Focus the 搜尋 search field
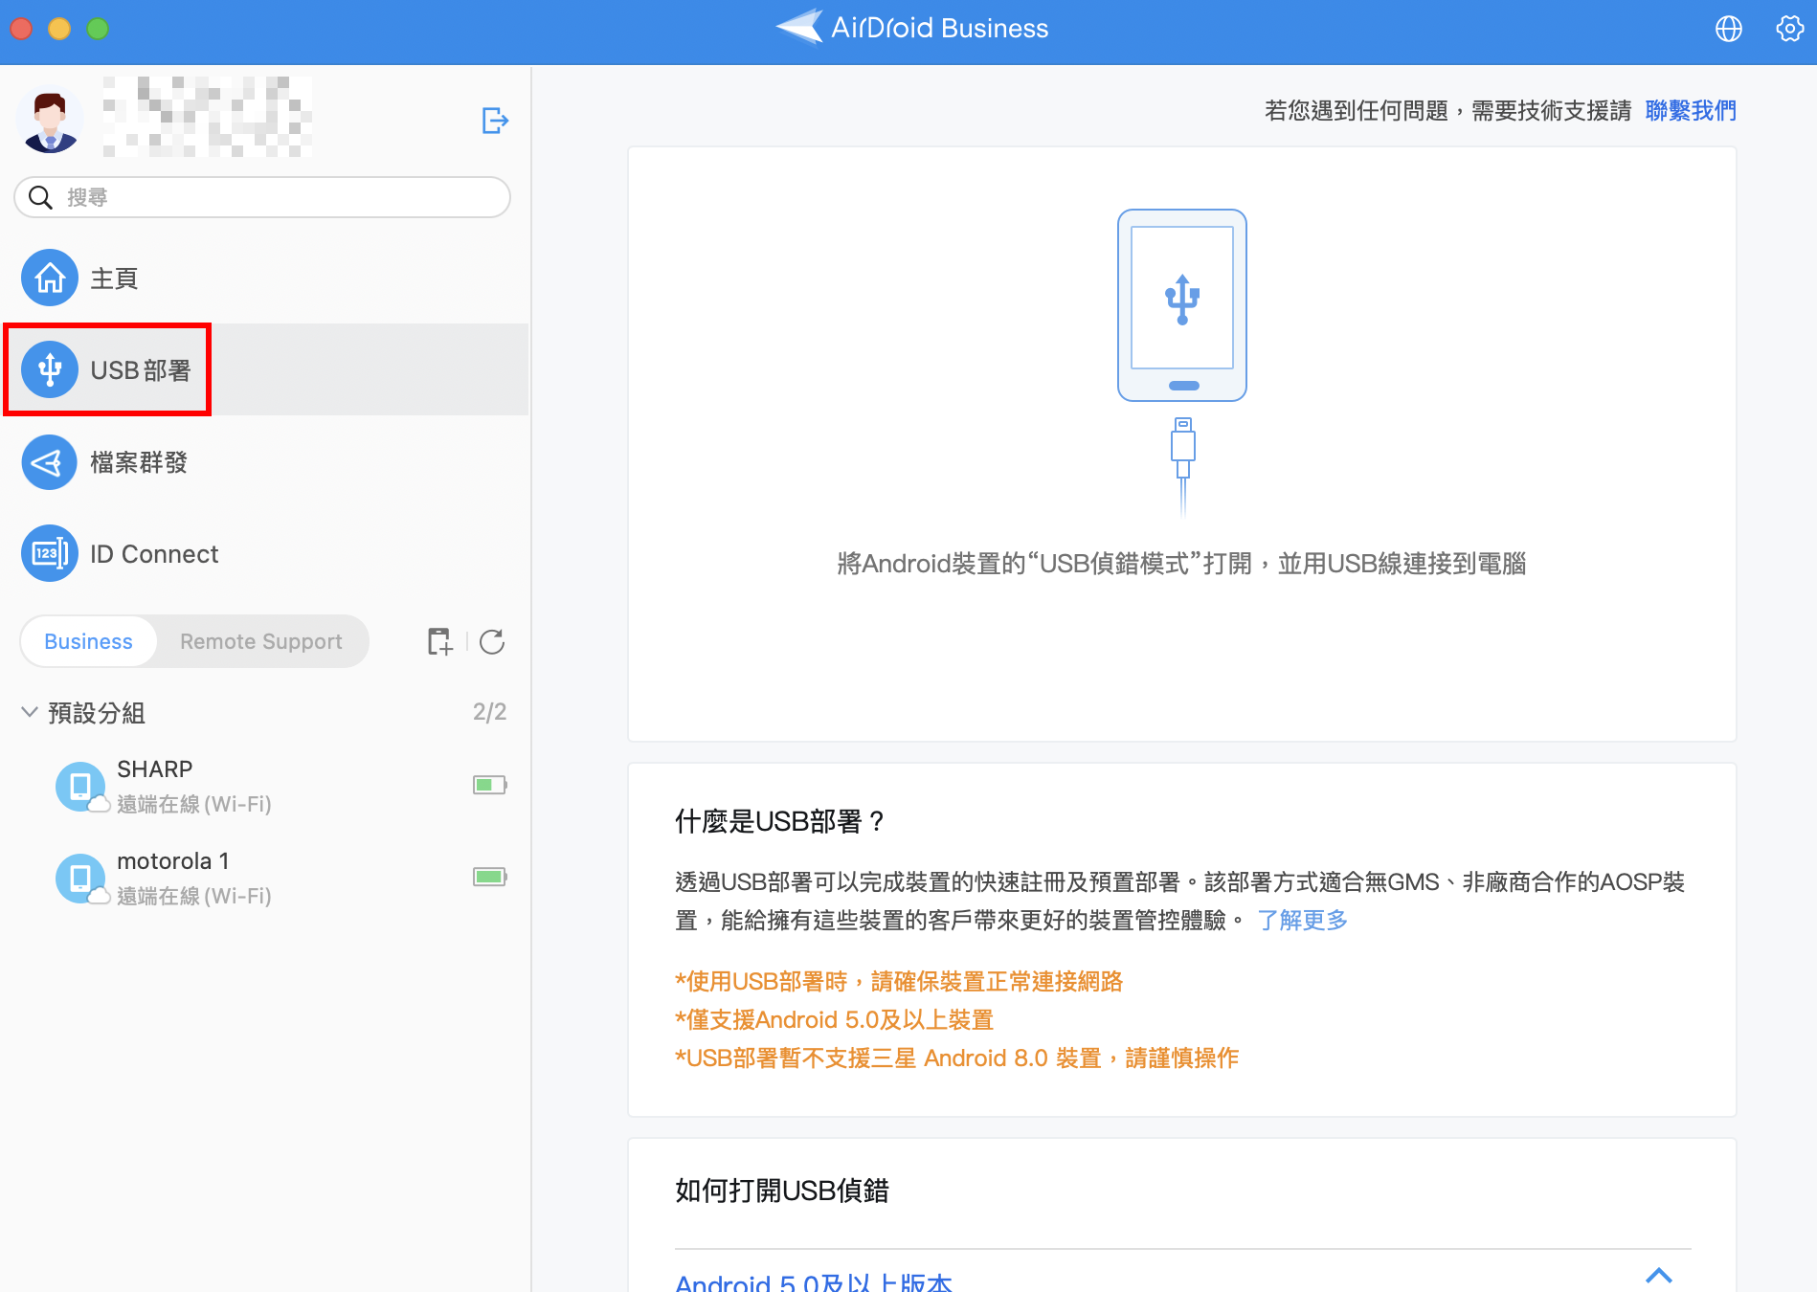 pyautogui.click(x=262, y=197)
